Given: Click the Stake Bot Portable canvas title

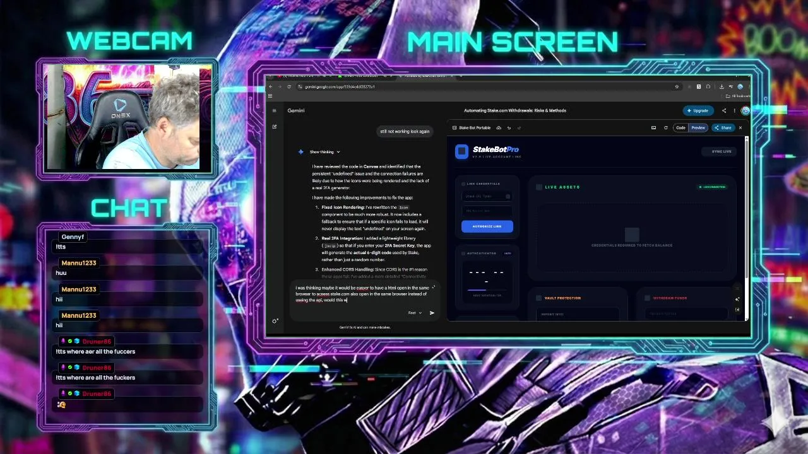Looking at the screenshot, I should pos(475,127).
